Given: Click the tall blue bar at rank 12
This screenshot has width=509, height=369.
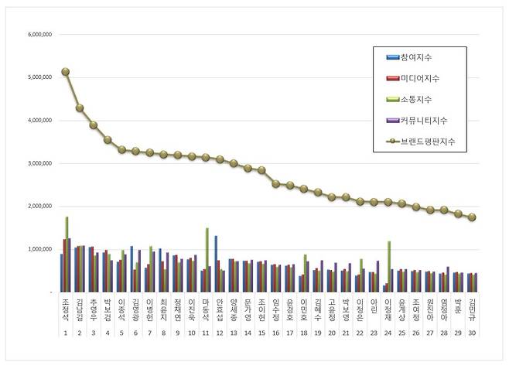Looking at the screenshot, I should pyautogui.click(x=216, y=264).
